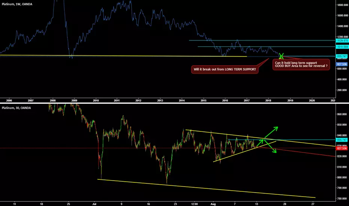Click the 1800.000 price axis value
This screenshot has height=206, width=349.
click(343, 5)
